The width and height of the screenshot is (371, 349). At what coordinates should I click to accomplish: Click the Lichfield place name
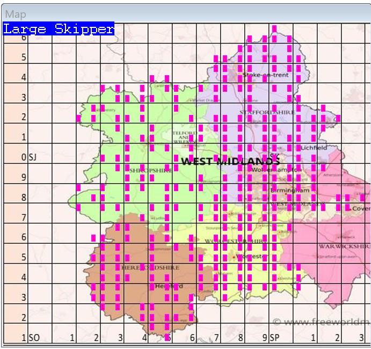point(314,148)
